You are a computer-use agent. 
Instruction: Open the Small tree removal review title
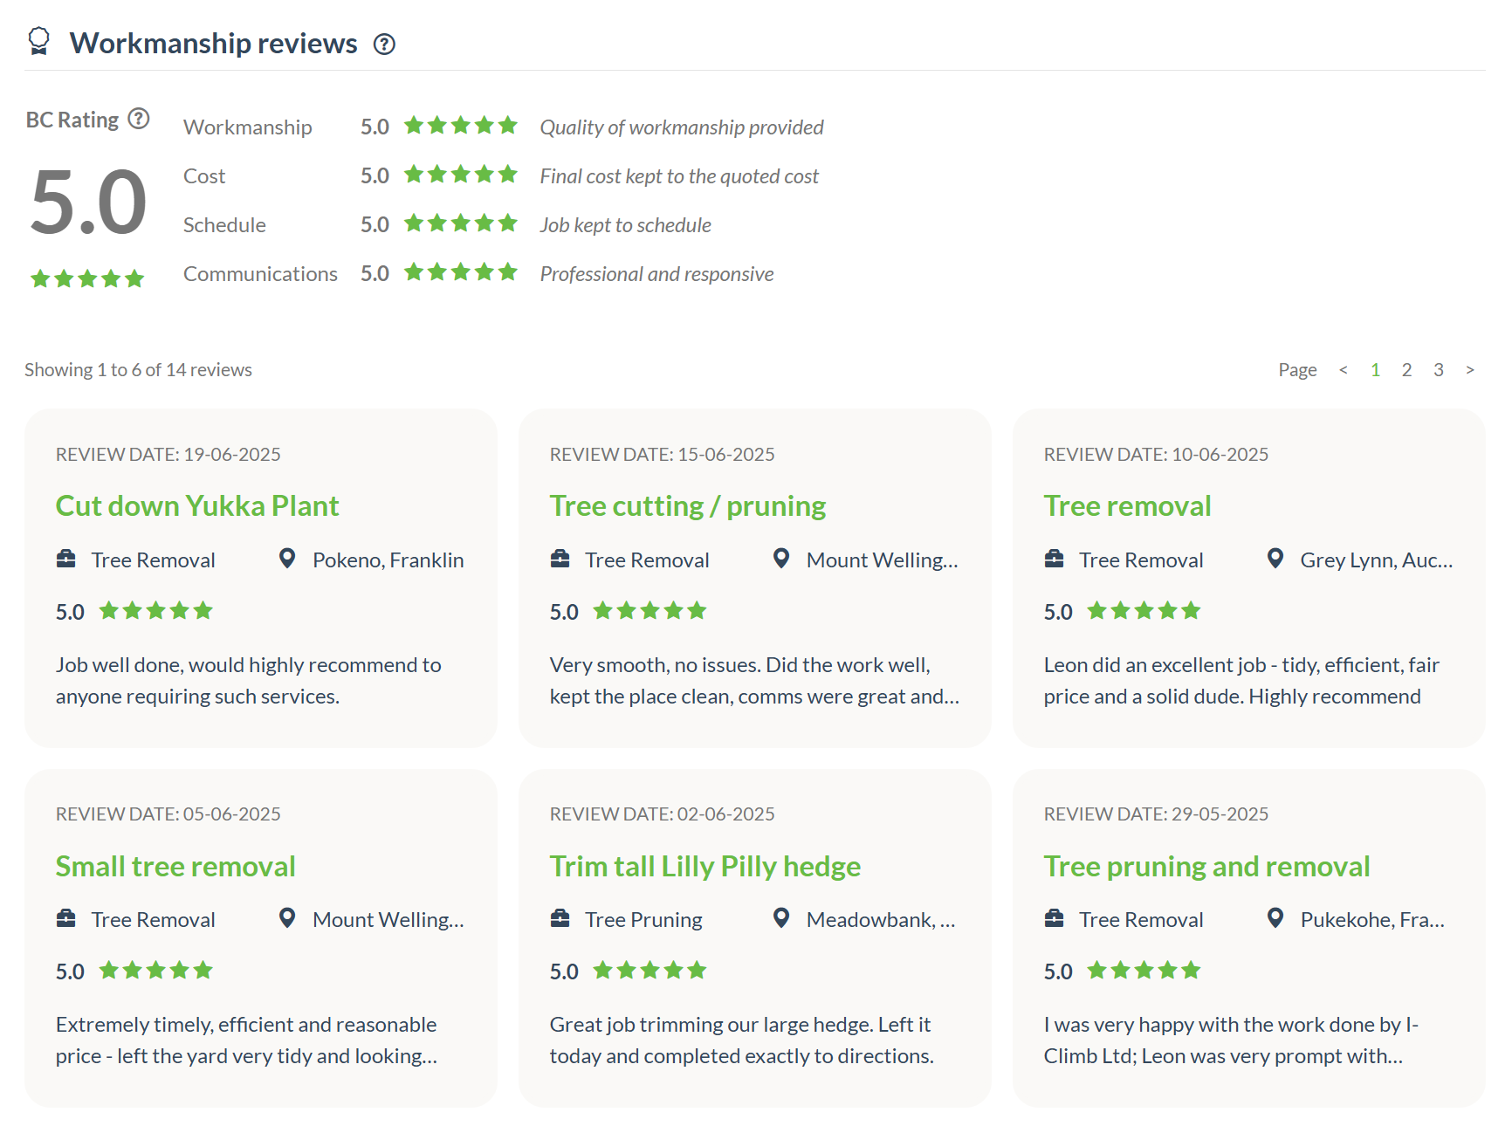[x=175, y=867]
